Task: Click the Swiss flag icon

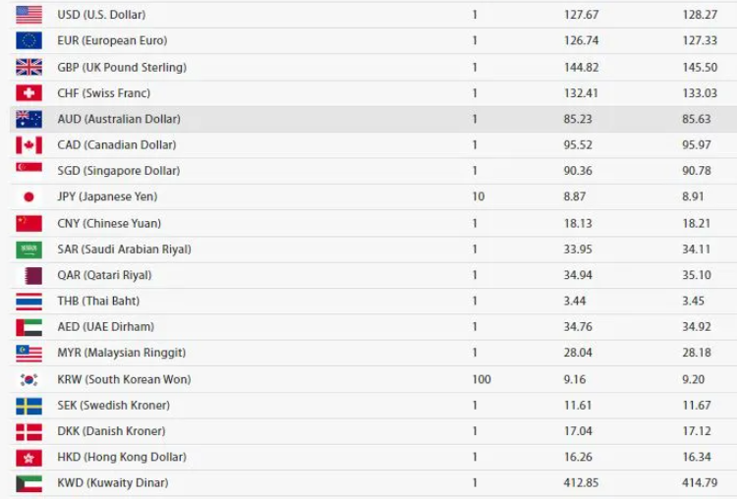Action: tap(28, 92)
